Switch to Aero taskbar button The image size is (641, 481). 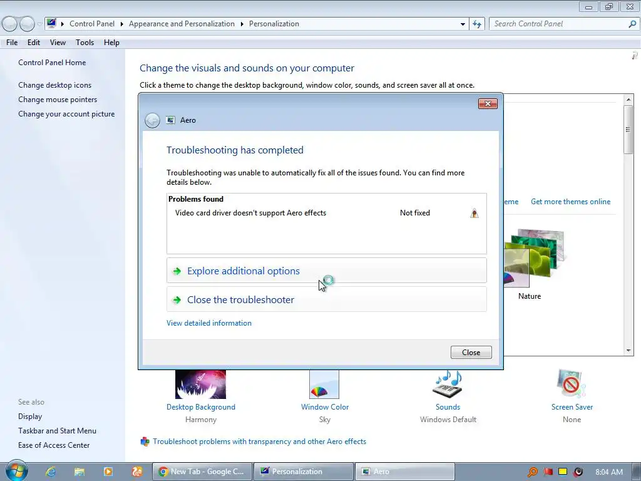click(x=405, y=472)
